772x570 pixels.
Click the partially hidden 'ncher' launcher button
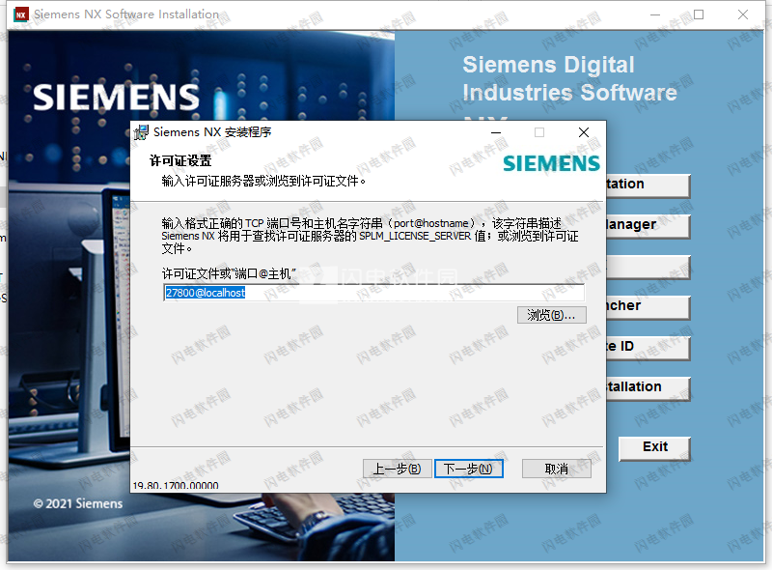648,307
